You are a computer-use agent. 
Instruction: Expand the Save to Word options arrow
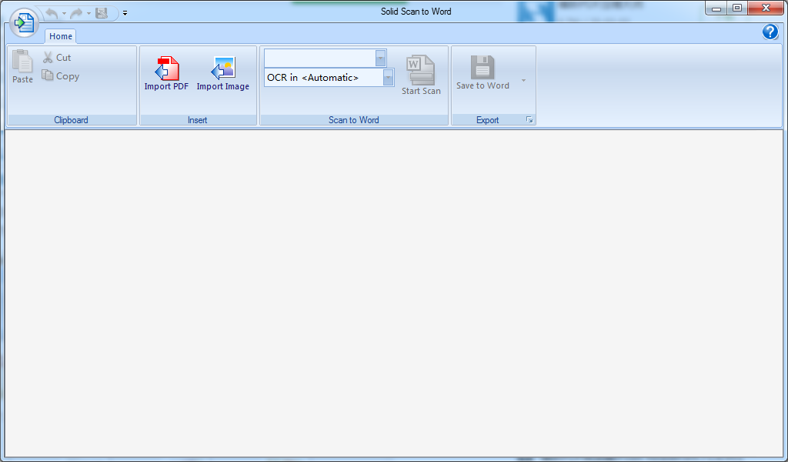[523, 80]
